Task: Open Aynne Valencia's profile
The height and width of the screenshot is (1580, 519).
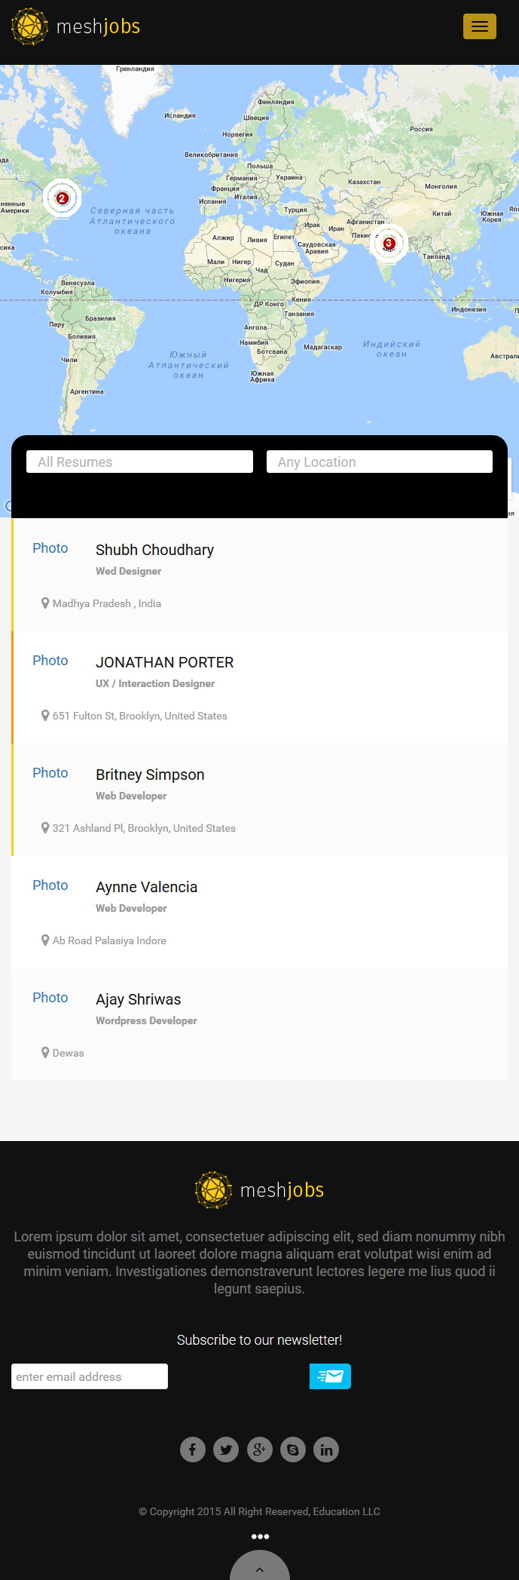Action: coord(146,887)
